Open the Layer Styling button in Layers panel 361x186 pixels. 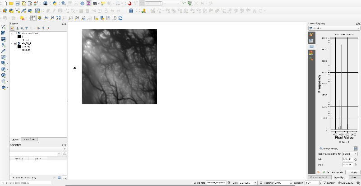[13, 28]
